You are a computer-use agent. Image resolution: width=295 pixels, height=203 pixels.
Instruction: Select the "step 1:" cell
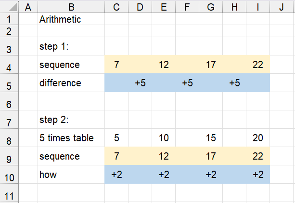pos(55,47)
